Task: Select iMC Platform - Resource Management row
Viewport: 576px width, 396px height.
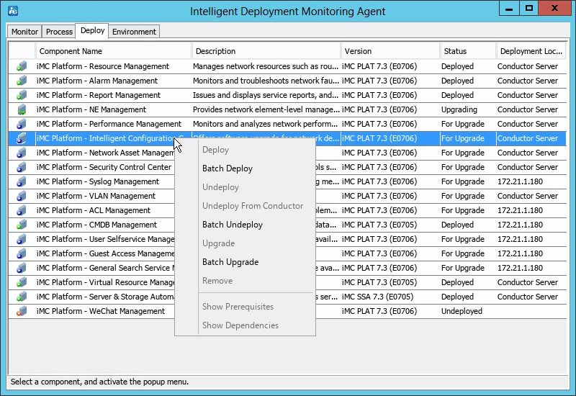Action: [287, 66]
